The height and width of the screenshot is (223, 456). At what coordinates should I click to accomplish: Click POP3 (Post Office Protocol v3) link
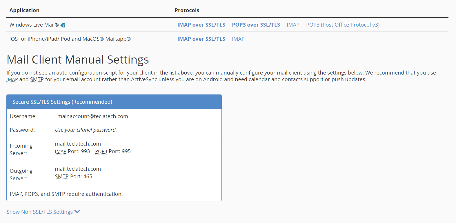coord(343,25)
